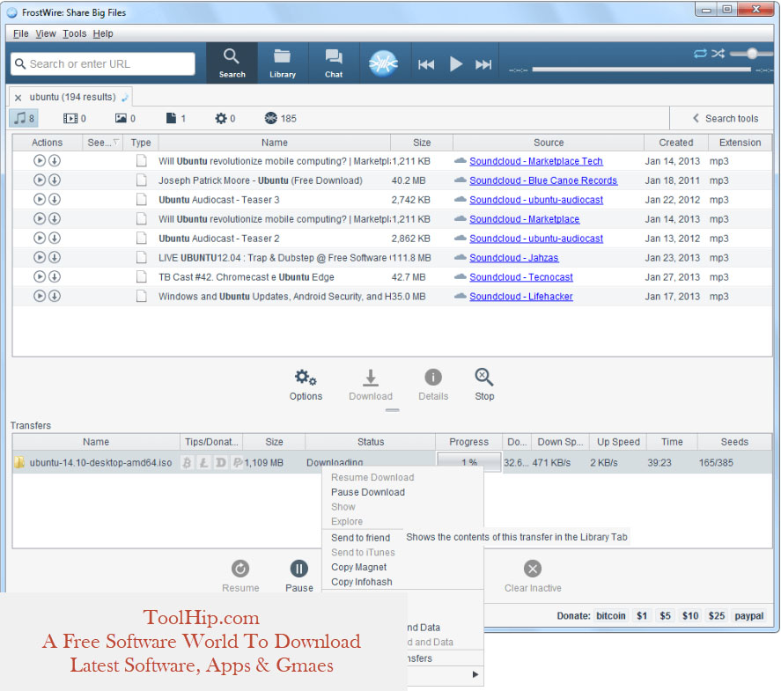781x691 pixels.
Task: Seek on the playback progress bar
Action: point(641,70)
